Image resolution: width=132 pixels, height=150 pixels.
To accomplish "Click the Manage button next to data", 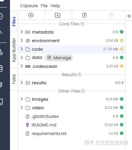I will pos(59,58).
